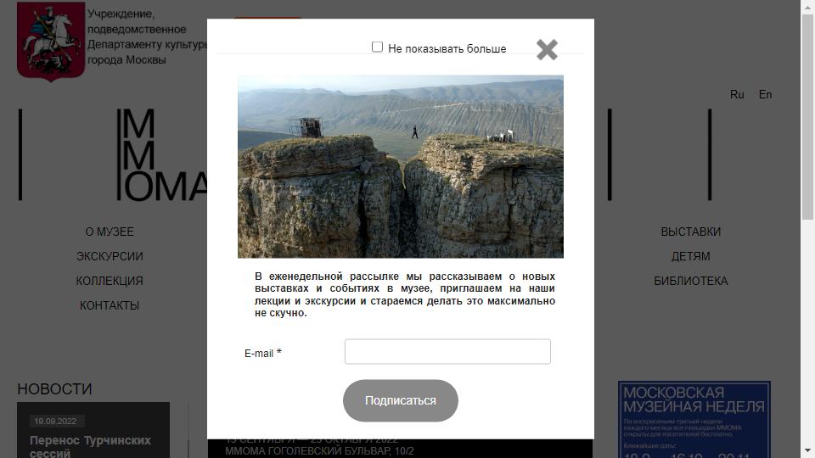The width and height of the screenshot is (815, 458).
Task: Open the 'КОНТАКТЫ' page
Action: tap(110, 305)
